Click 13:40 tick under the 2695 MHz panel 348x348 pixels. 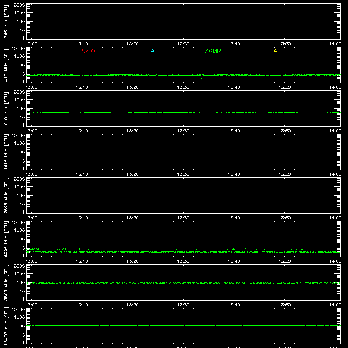tap(234, 218)
